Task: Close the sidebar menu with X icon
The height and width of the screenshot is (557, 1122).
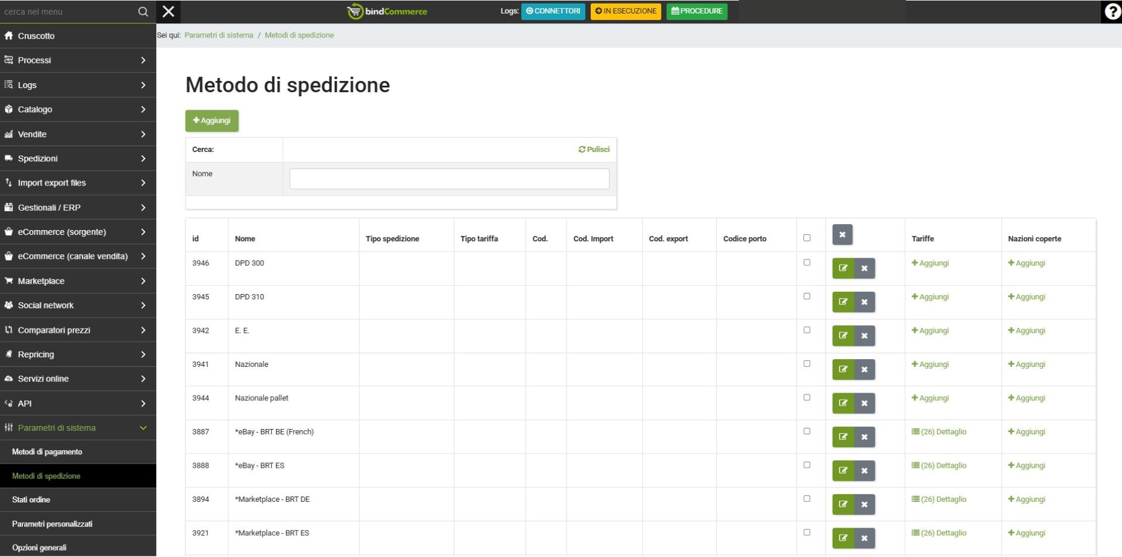Action: click(x=169, y=12)
